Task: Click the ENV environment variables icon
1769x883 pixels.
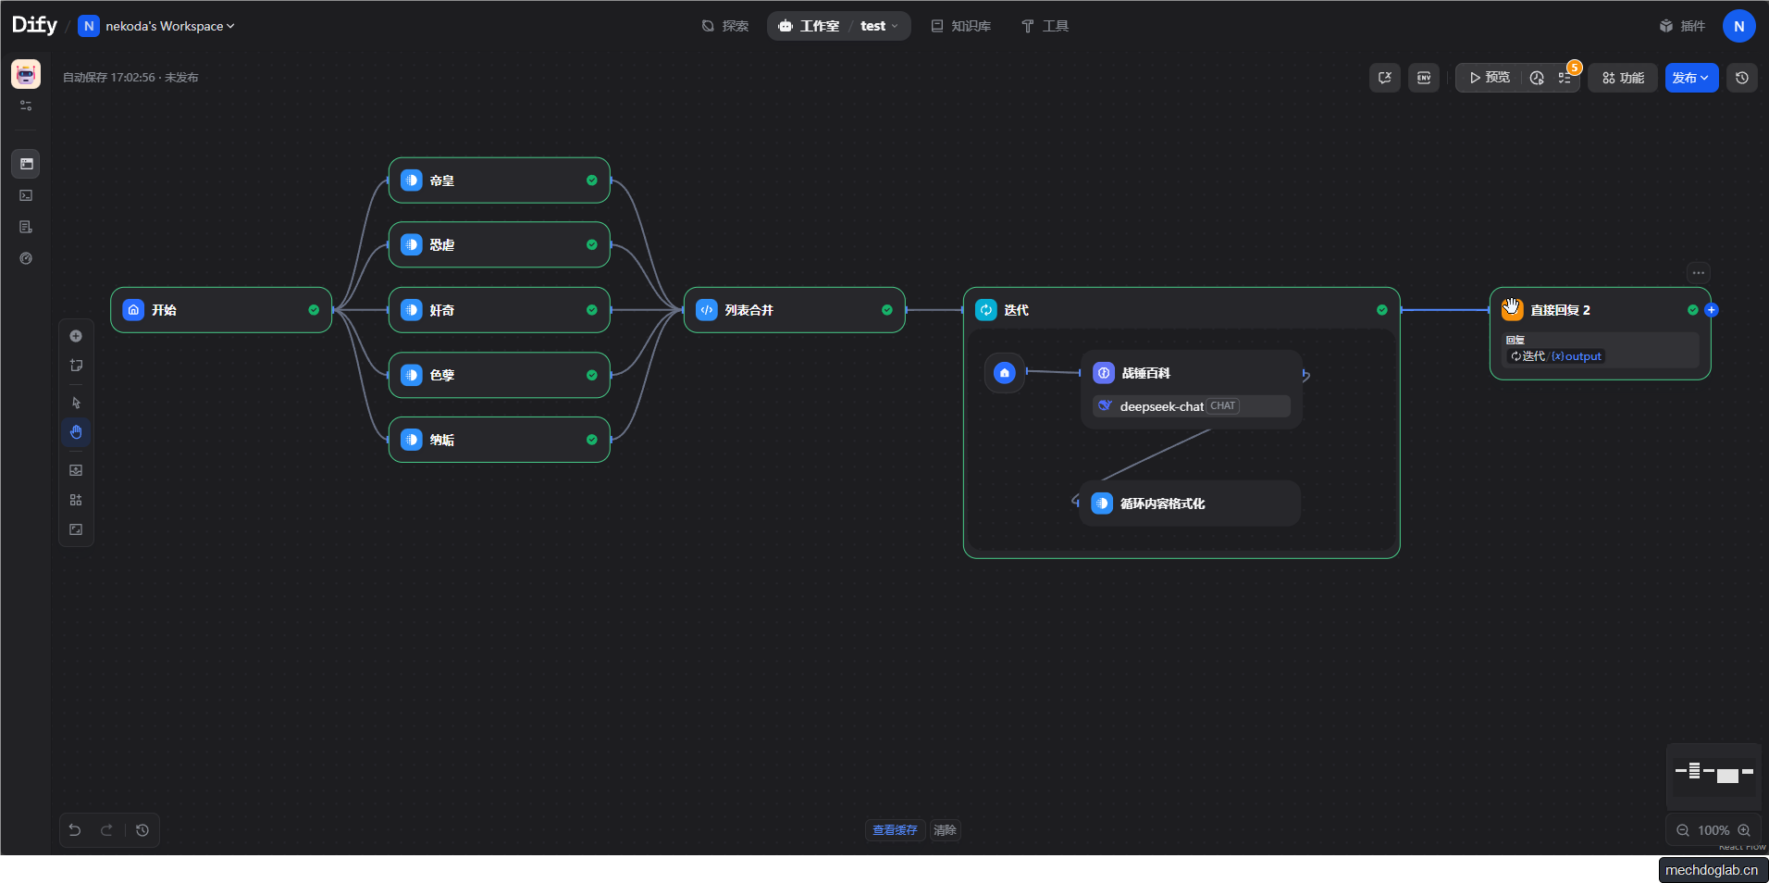Action: tap(1423, 78)
